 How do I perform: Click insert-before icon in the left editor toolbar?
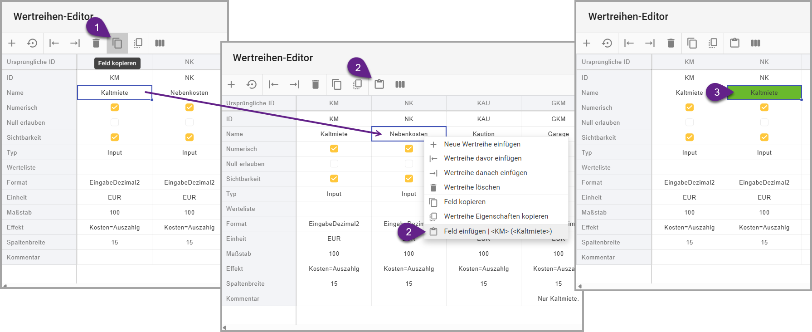point(54,43)
